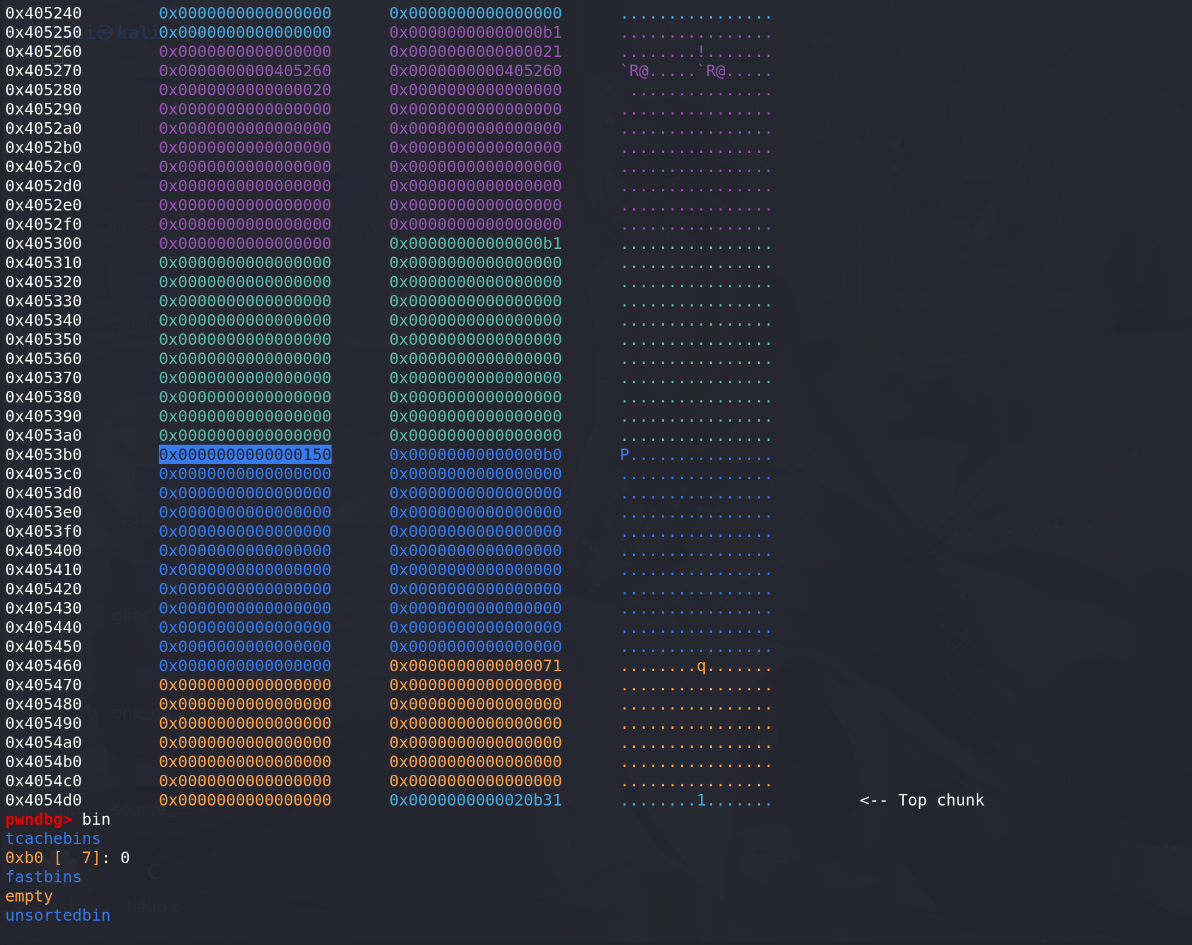This screenshot has height=945, width=1192.
Task: Click first-column pointer 0x0000000000405260 in row 0x405270
Action: click(245, 70)
